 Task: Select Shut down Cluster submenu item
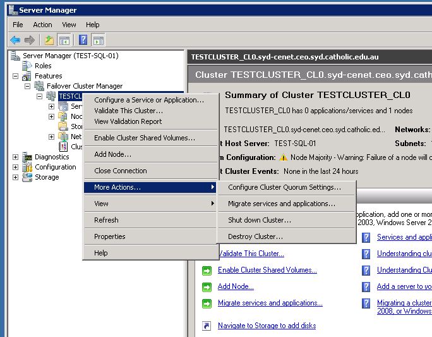click(287, 220)
